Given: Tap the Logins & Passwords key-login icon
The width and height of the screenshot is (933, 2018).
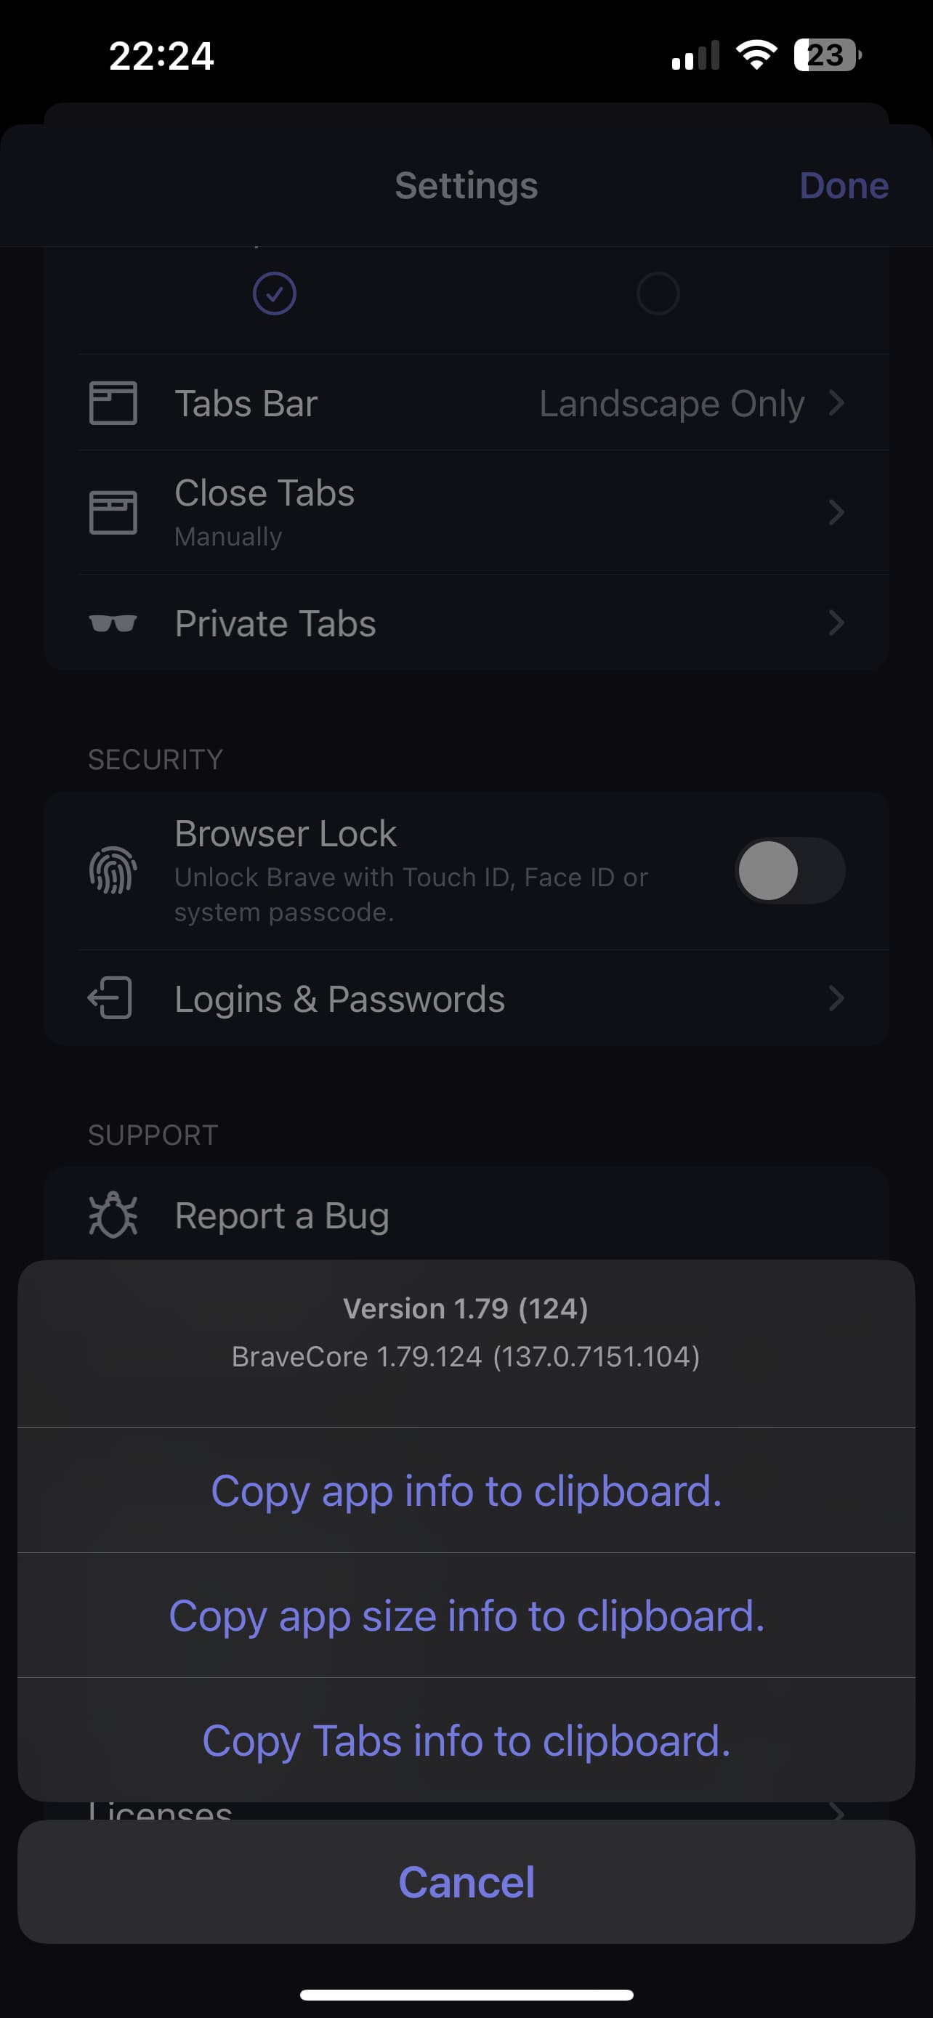Looking at the screenshot, I should [x=110, y=998].
